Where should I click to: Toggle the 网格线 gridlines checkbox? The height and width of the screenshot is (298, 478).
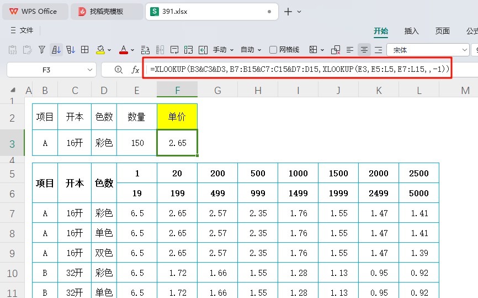point(273,50)
